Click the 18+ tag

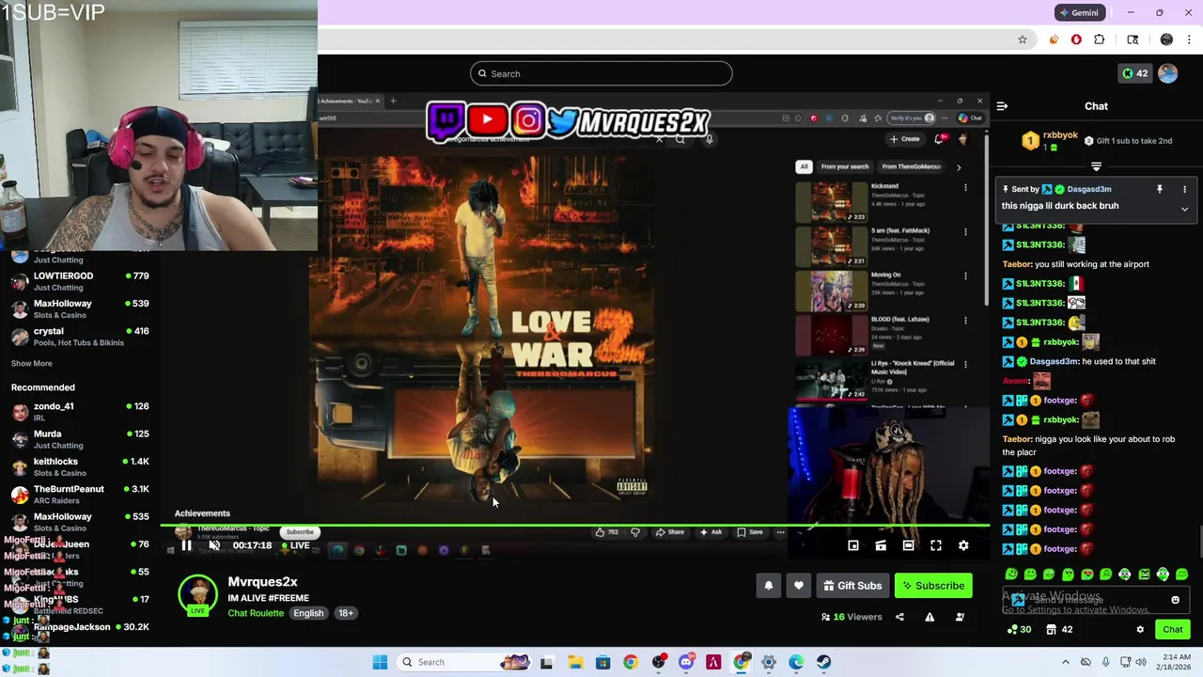tap(346, 613)
